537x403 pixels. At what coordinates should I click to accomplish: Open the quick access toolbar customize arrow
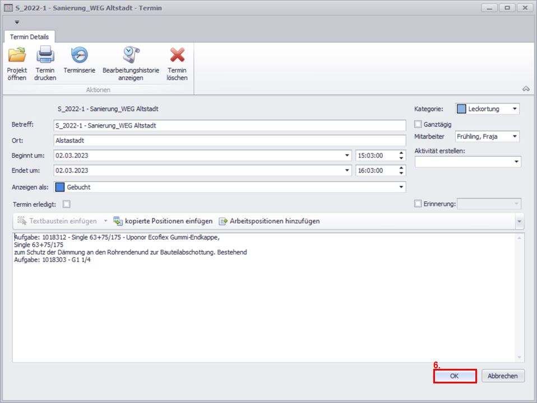[17, 22]
